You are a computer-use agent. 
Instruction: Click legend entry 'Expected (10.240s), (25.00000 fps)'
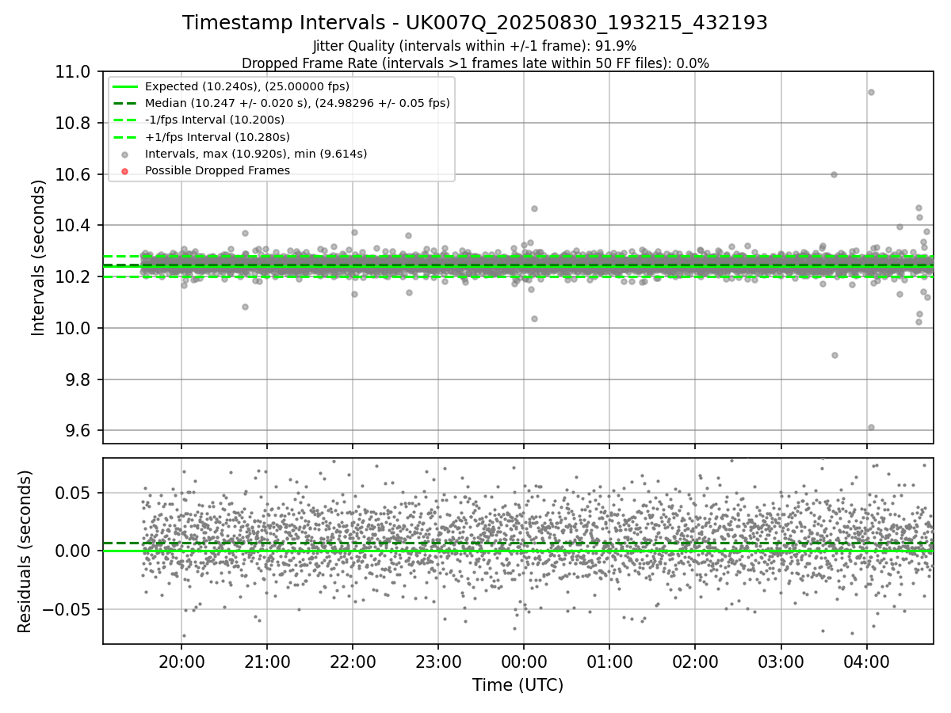[246, 86]
